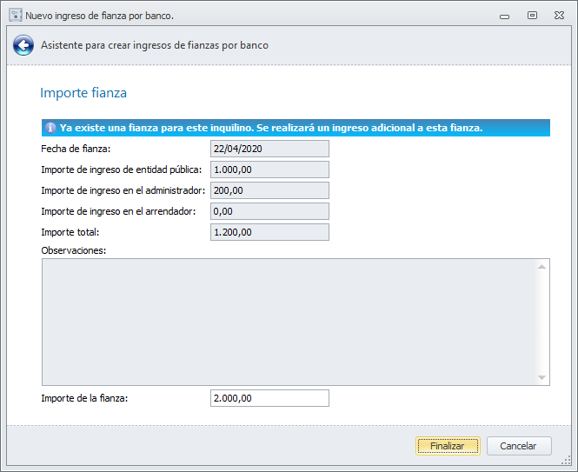Select the Importe total field
Image resolution: width=578 pixels, height=472 pixels.
(269, 232)
